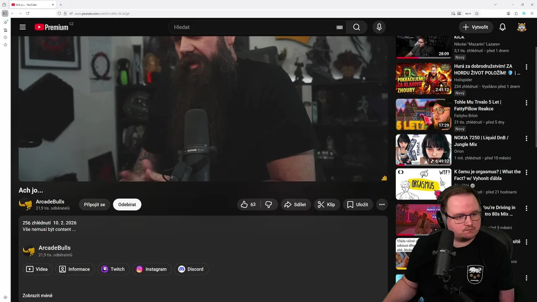The height and width of the screenshot is (302, 537).
Task: Click the audio stats bars icon in player
Action: pyautogui.click(x=384, y=178)
